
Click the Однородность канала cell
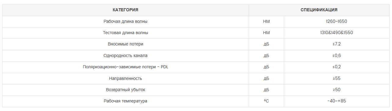126,56
